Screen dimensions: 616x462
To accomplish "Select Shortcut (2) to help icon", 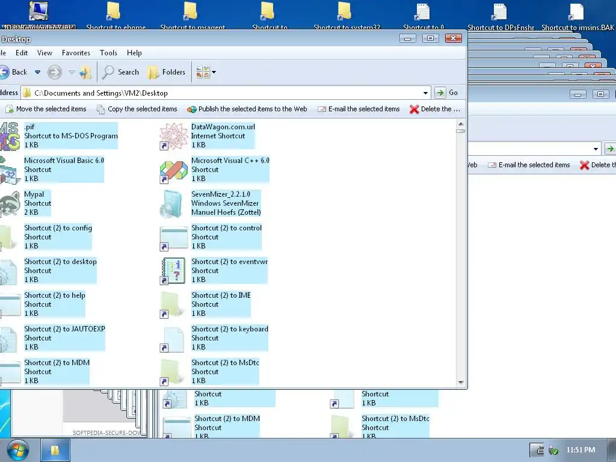I will (10, 305).
